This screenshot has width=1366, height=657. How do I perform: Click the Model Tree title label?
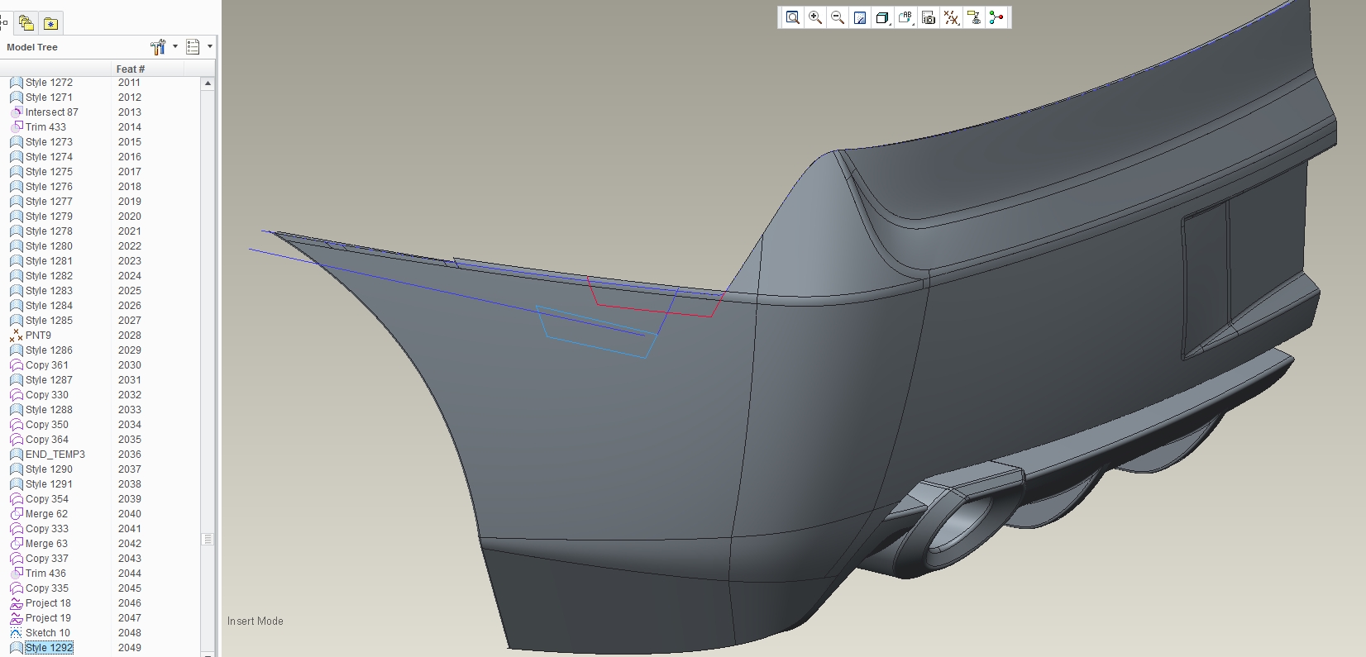coord(32,47)
